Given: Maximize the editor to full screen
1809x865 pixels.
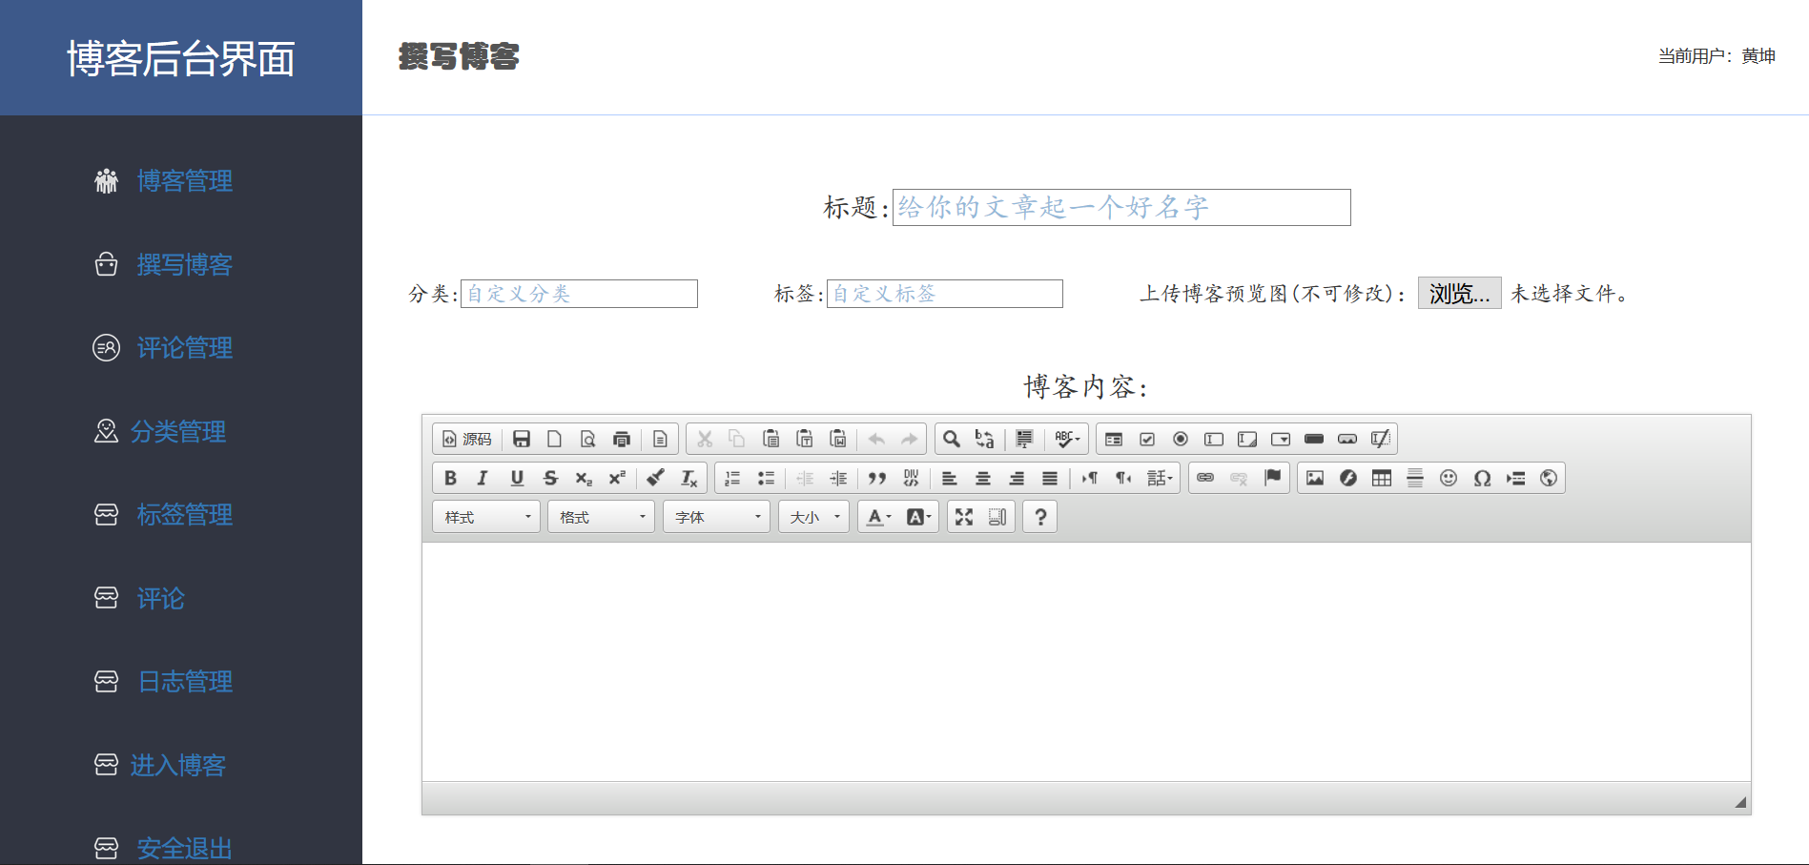Looking at the screenshot, I should pyautogui.click(x=964, y=516).
